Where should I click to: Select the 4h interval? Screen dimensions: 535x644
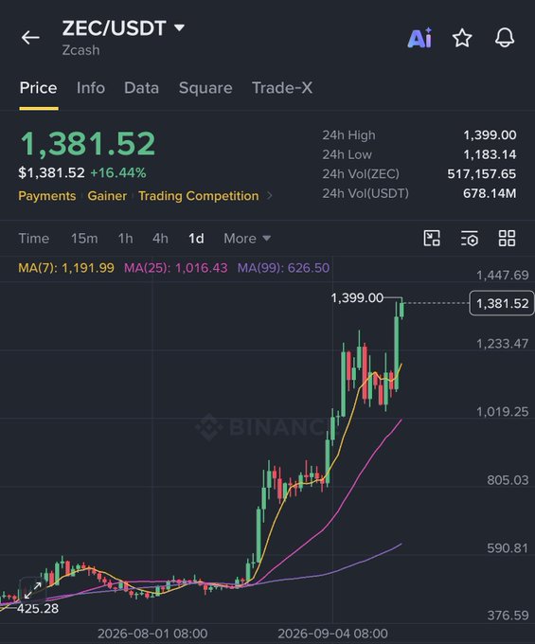click(x=161, y=239)
